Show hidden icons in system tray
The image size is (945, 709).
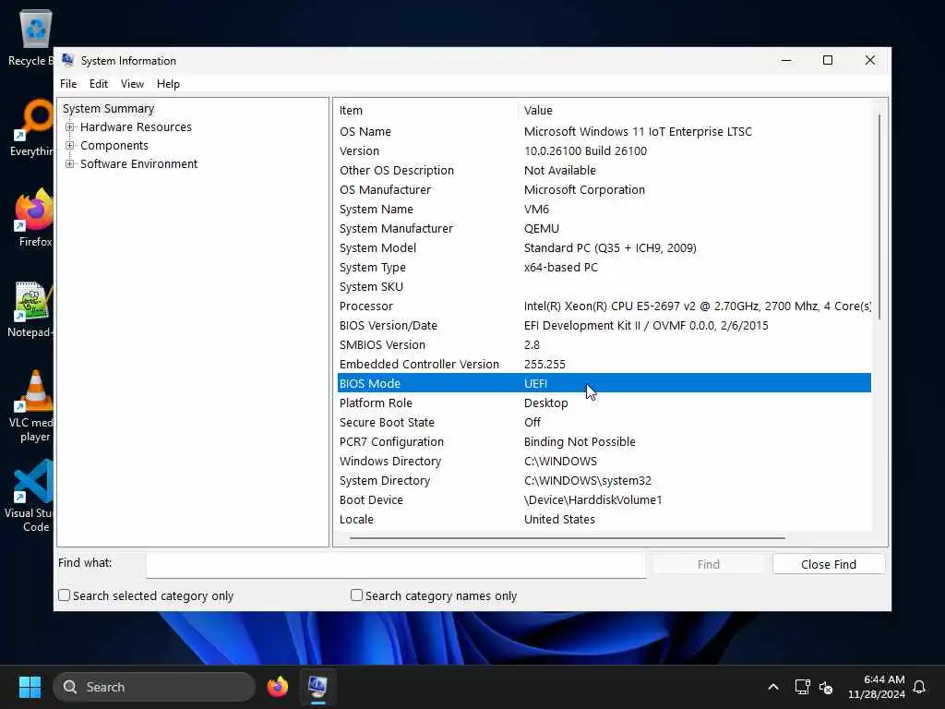point(773,687)
